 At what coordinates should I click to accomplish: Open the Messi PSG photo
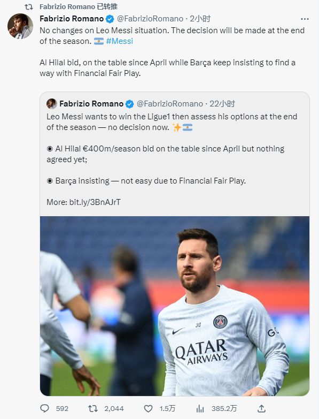pyautogui.click(x=175, y=306)
